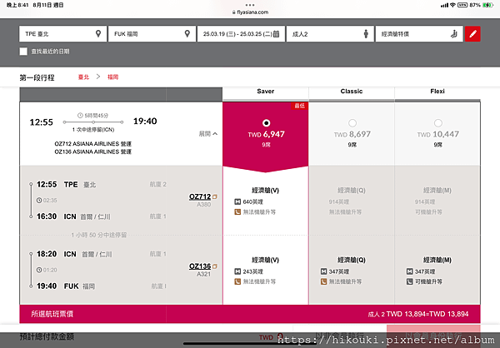Click the VPN indicator in status bar

coord(462,5)
